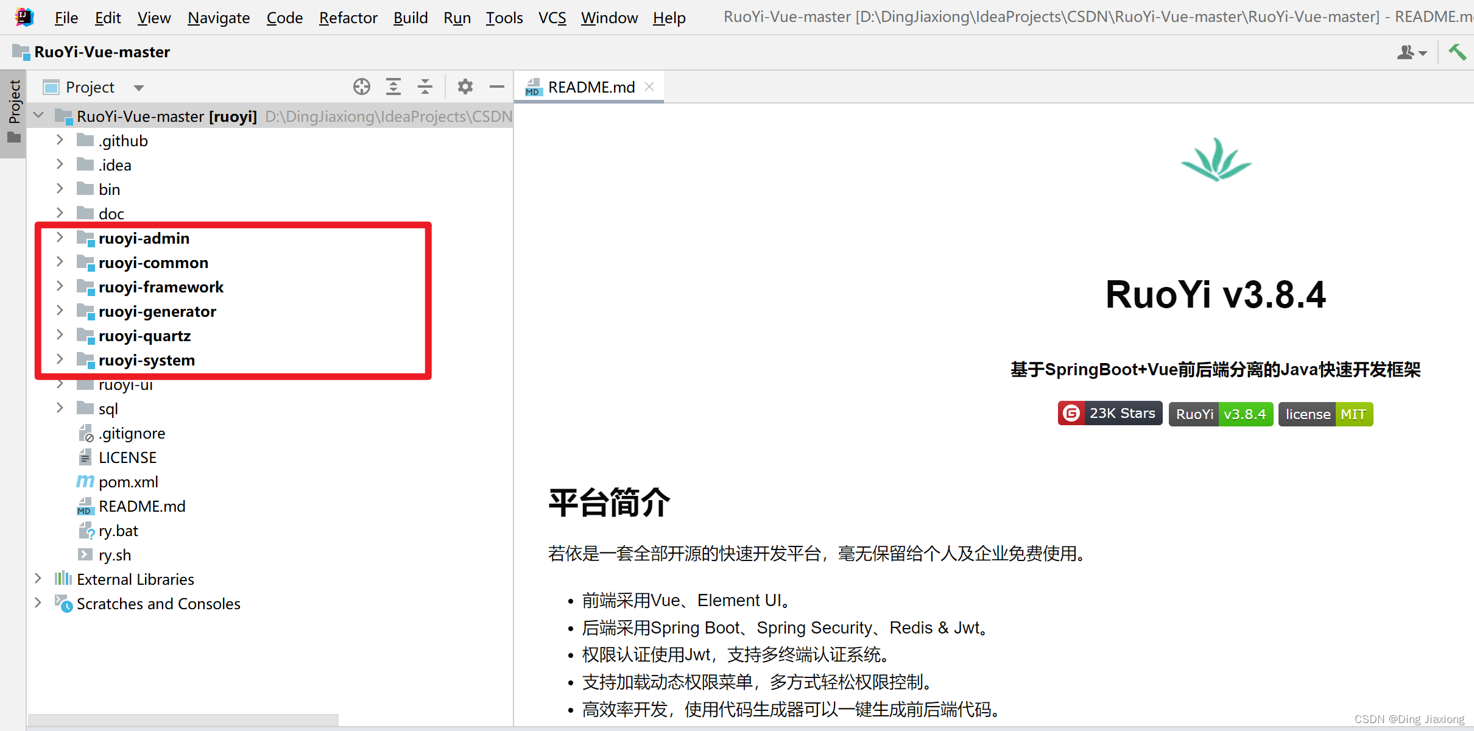Expand the .github folder
This screenshot has width=1474, height=731.
pyautogui.click(x=60, y=140)
